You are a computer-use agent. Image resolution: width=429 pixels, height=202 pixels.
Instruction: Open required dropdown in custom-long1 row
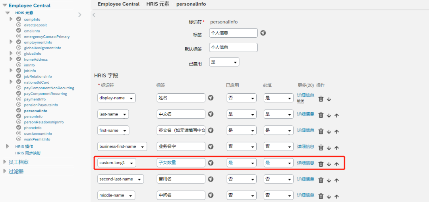point(279,163)
